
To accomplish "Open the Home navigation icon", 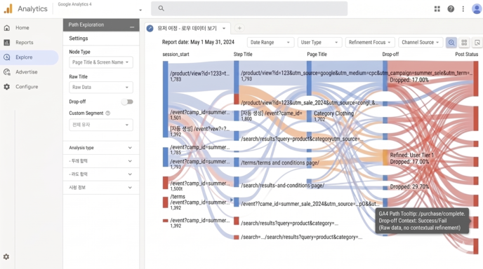I will pos(7,27).
